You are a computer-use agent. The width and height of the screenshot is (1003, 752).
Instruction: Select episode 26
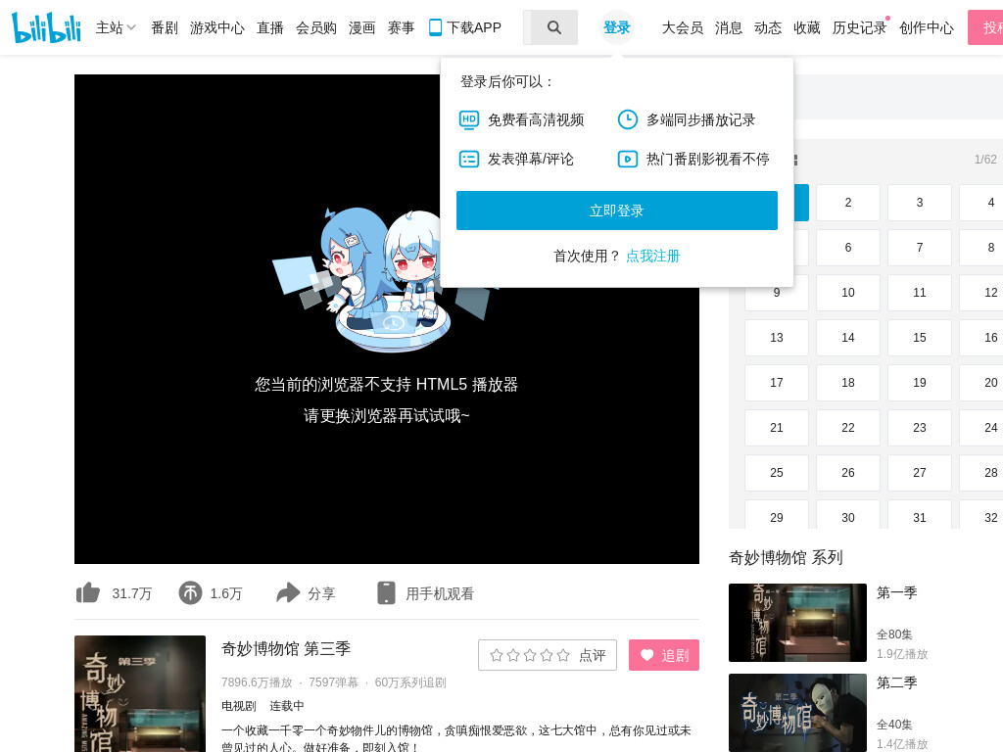click(848, 473)
